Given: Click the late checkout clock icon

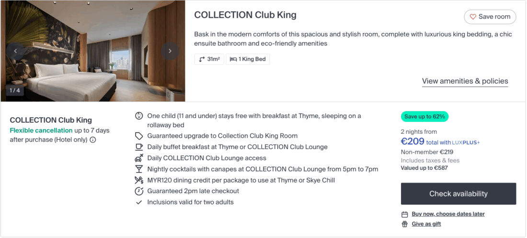Looking at the screenshot, I should (139, 191).
